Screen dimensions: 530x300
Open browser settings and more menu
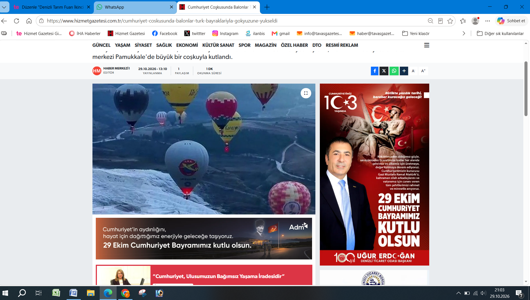(488, 21)
